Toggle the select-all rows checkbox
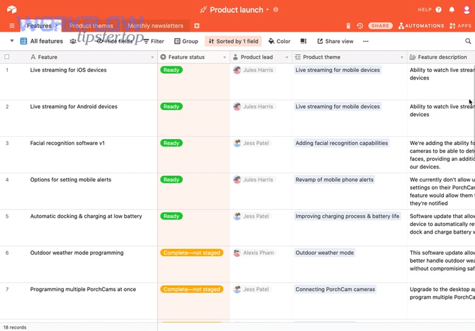475x331 pixels. coord(7,56)
